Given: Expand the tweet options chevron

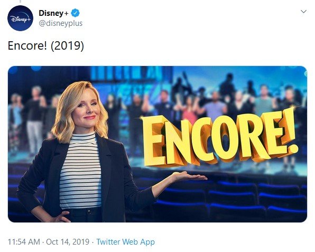Looking at the screenshot, I should pyautogui.click(x=303, y=12).
